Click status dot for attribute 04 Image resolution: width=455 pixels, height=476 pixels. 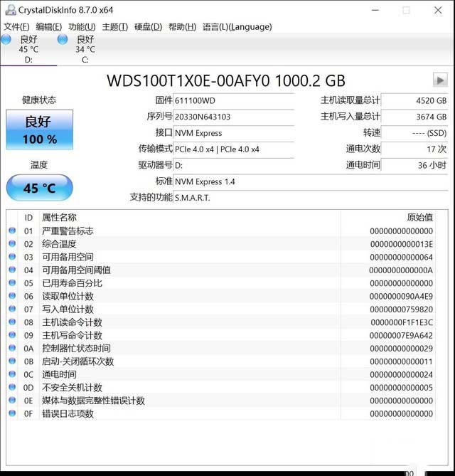(12, 270)
